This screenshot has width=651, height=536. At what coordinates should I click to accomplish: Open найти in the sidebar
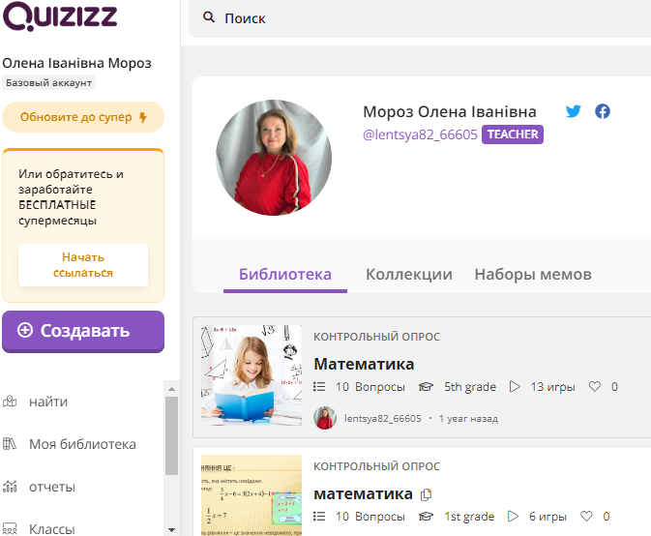pyautogui.click(x=48, y=402)
